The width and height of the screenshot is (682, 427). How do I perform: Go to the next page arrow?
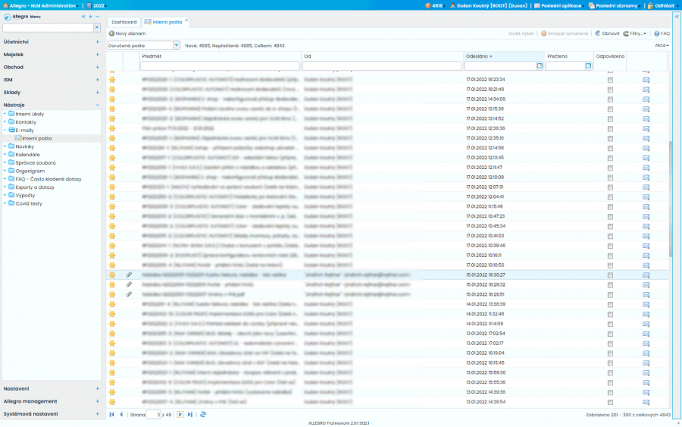click(180, 415)
